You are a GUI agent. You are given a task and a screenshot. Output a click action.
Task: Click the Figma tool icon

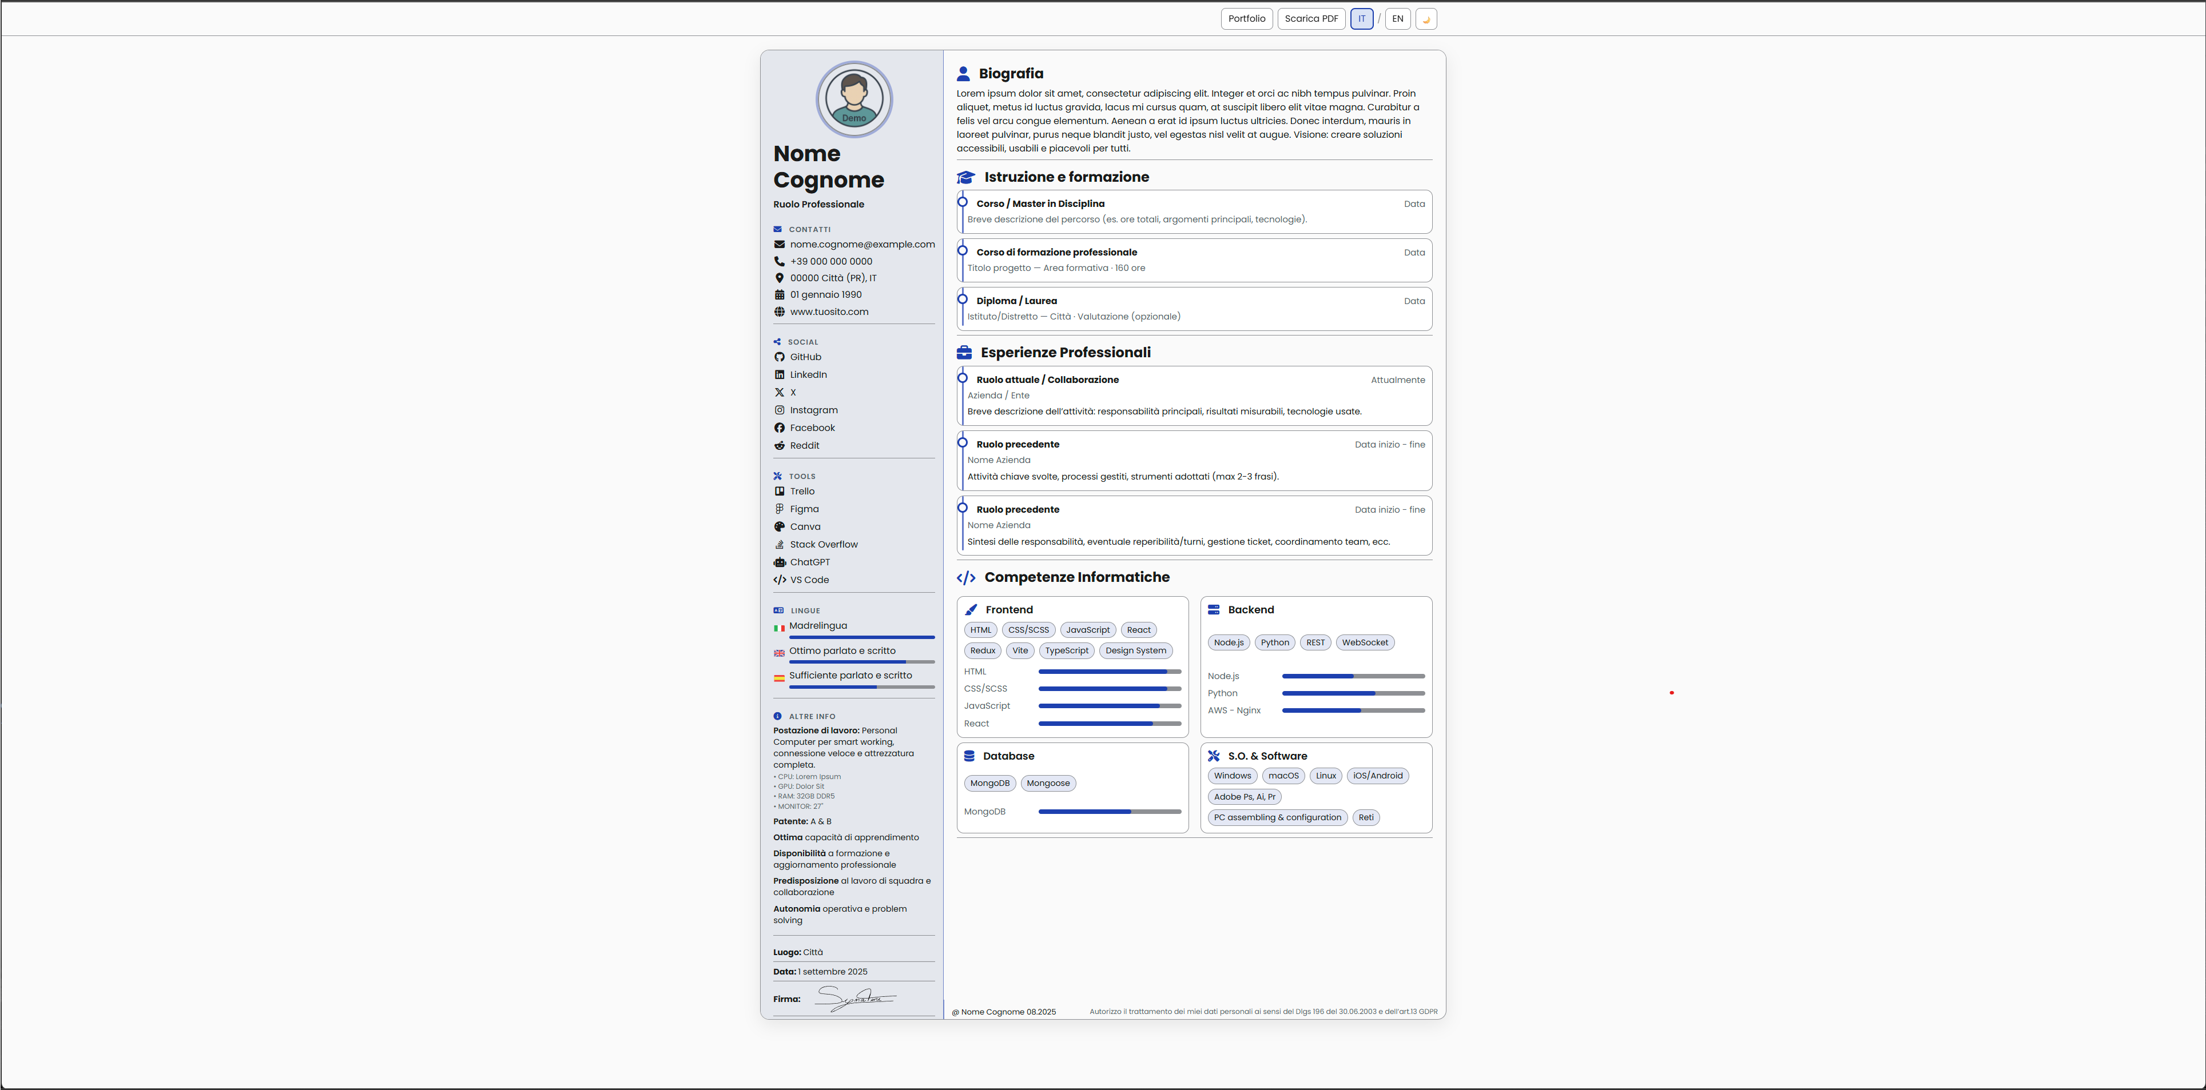[780, 509]
